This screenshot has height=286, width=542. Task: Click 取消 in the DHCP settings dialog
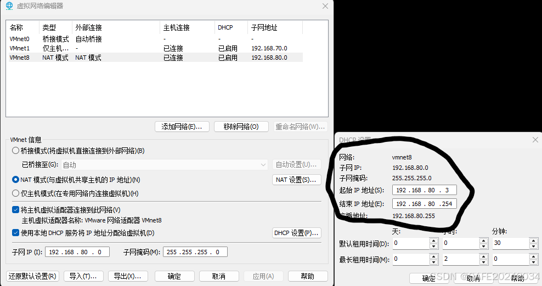pyautogui.click(x=473, y=278)
